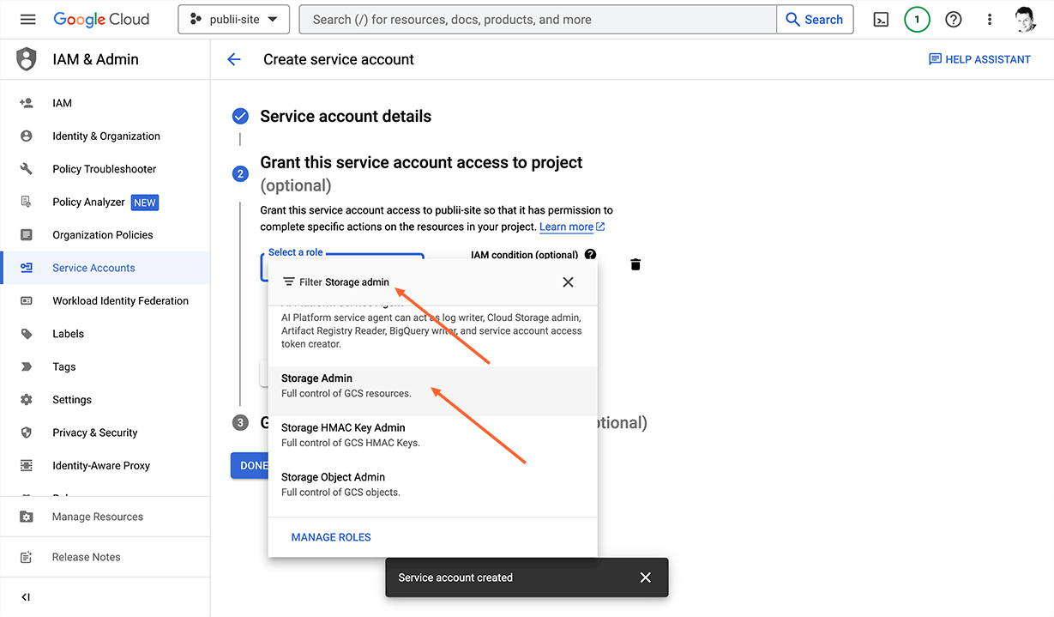1054x617 pixels.
Task: Delete the role row with trash icon
Action: pyautogui.click(x=635, y=264)
